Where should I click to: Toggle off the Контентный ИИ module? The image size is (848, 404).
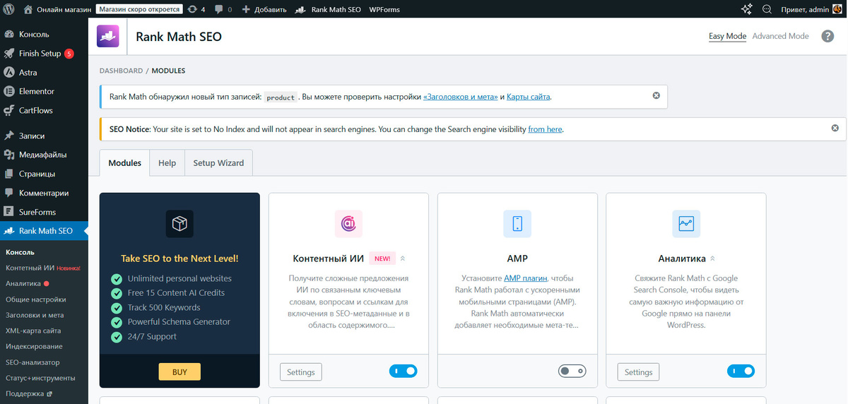[403, 371]
